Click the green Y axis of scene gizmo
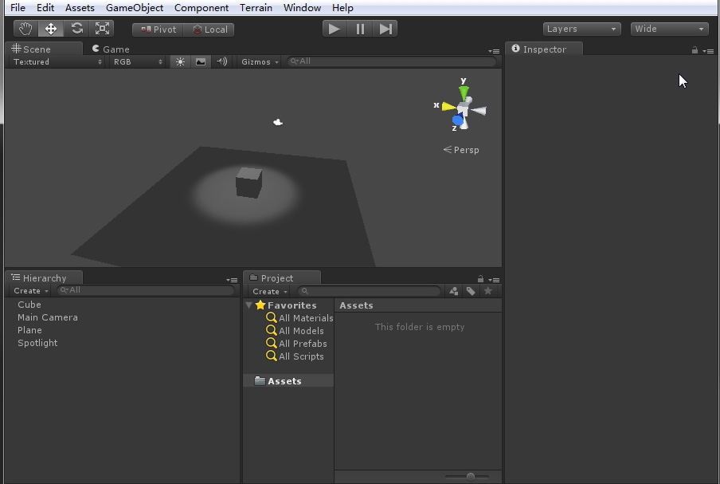Viewport: 720px width, 484px height. coord(464,90)
